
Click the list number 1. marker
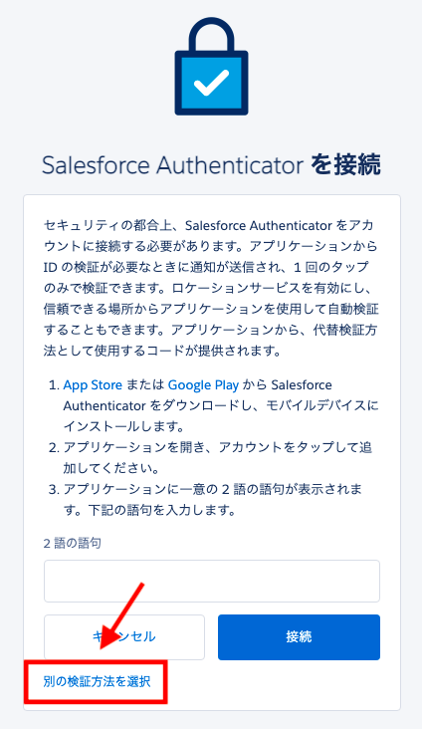pyautogui.click(x=55, y=385)
